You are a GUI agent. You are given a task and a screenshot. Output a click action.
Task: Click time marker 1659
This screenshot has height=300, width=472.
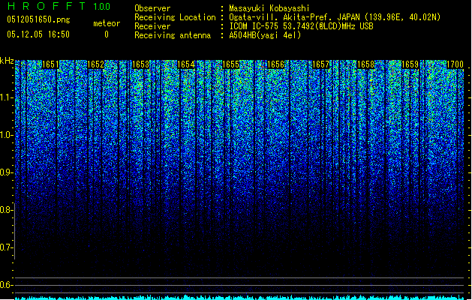coord(410,64)
